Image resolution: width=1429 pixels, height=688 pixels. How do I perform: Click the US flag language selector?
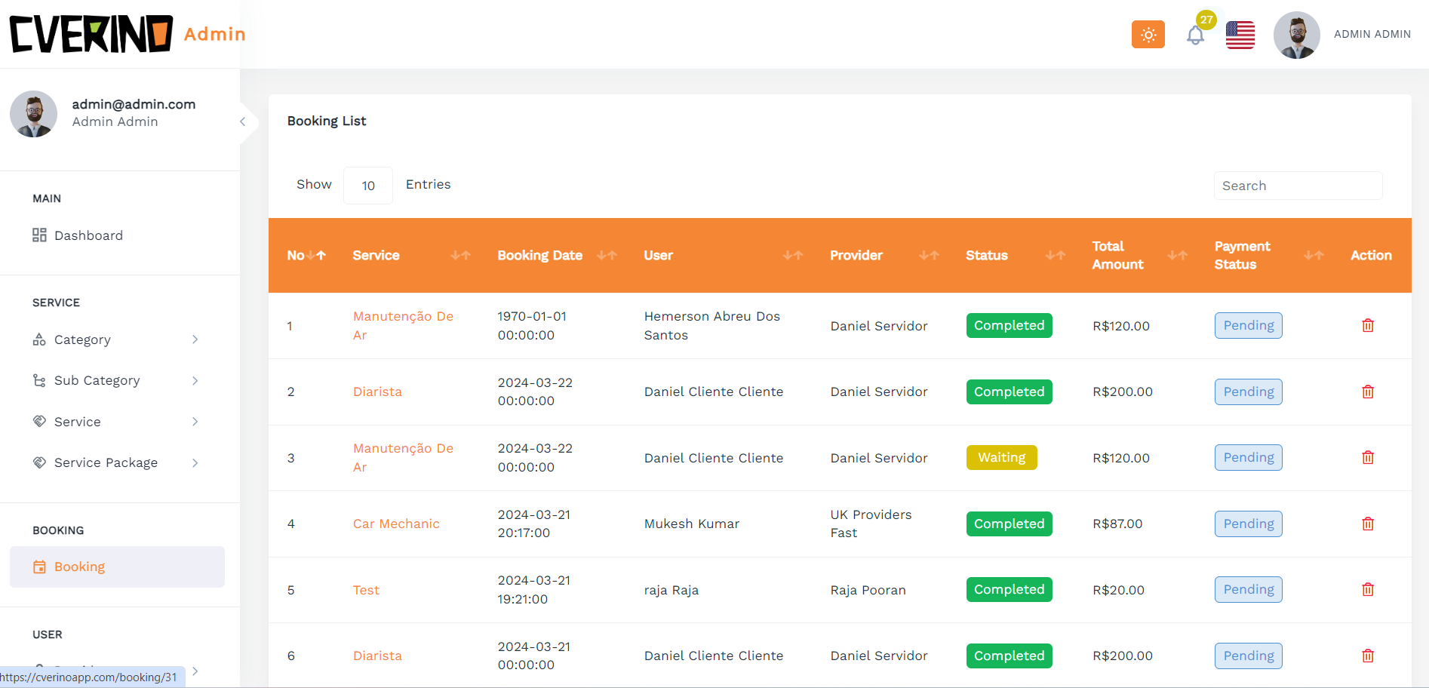[x=1240, y=35]
